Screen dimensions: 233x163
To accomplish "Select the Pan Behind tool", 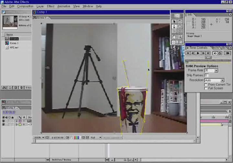I will [180, 31].
